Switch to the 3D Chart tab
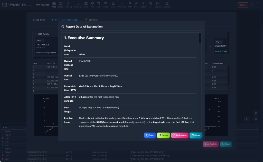 point(92,20)
